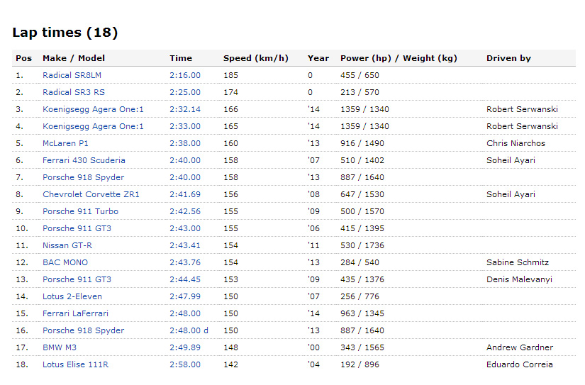Open the Lotus Elise 111R link
This screenshot has height=385, width=585.
tap(75, 364)
